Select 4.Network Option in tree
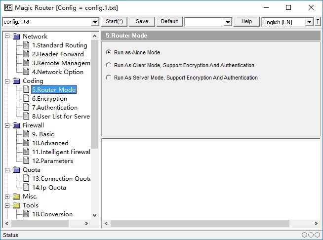This screenshot has width=323, height=240. [58, 72]
